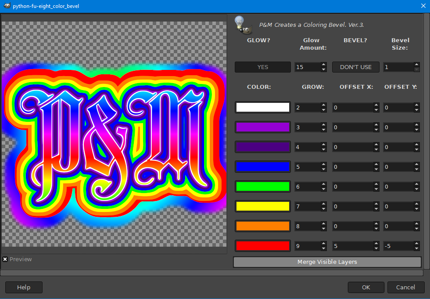
Task: Decrease Grow for the green color row
Action: pyautogui.click(x=324, y=189)
